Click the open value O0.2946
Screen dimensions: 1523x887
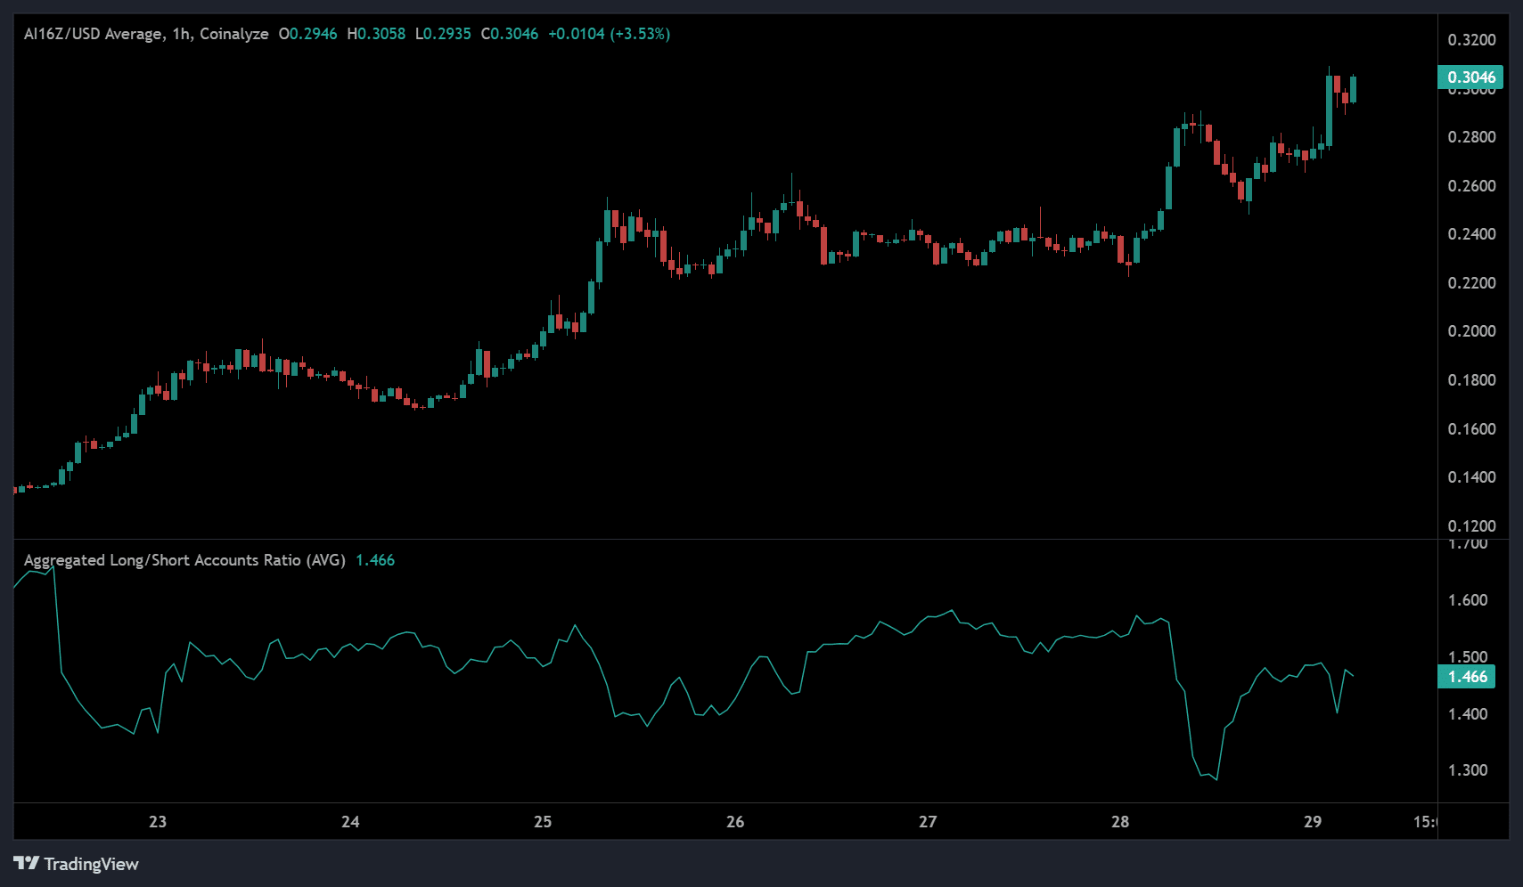308,34
